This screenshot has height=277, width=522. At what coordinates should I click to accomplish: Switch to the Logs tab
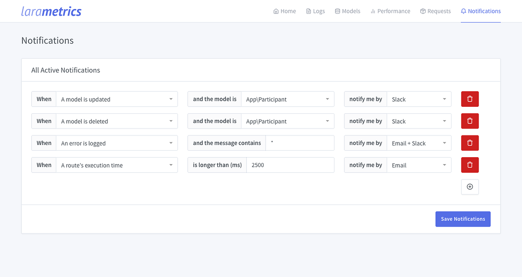coord(315,11)
